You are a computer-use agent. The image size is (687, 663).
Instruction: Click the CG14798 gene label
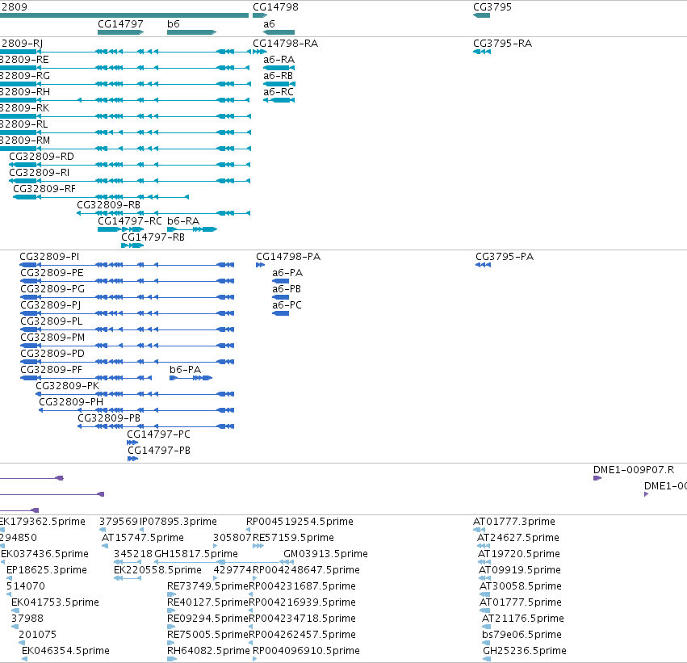point(275,7)
